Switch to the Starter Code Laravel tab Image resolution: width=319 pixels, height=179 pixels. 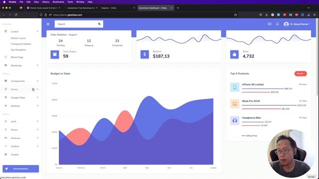tap(43, 8)
